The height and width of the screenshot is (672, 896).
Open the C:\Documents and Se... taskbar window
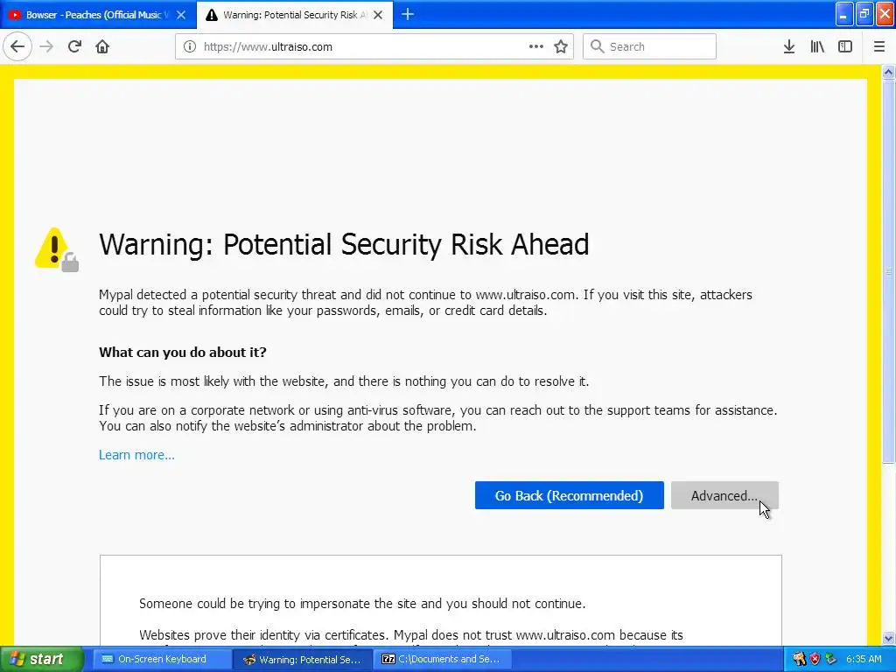pyautogui.click(x=442, y=659)
